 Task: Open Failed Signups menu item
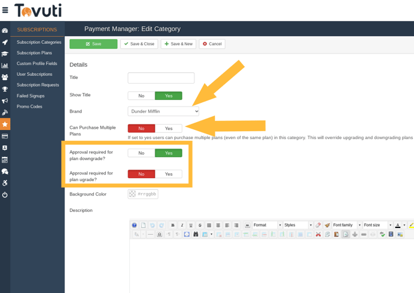(31, 96)
